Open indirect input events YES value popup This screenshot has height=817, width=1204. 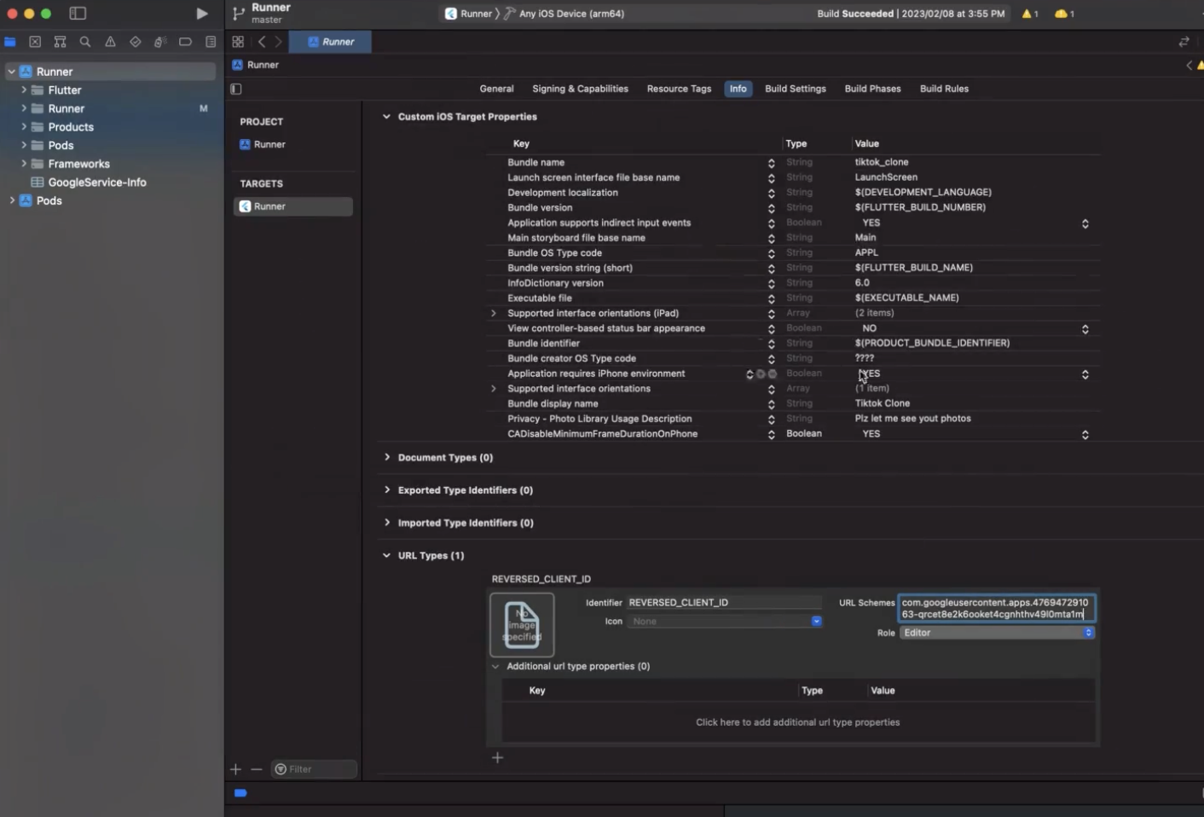(1085, 223)
